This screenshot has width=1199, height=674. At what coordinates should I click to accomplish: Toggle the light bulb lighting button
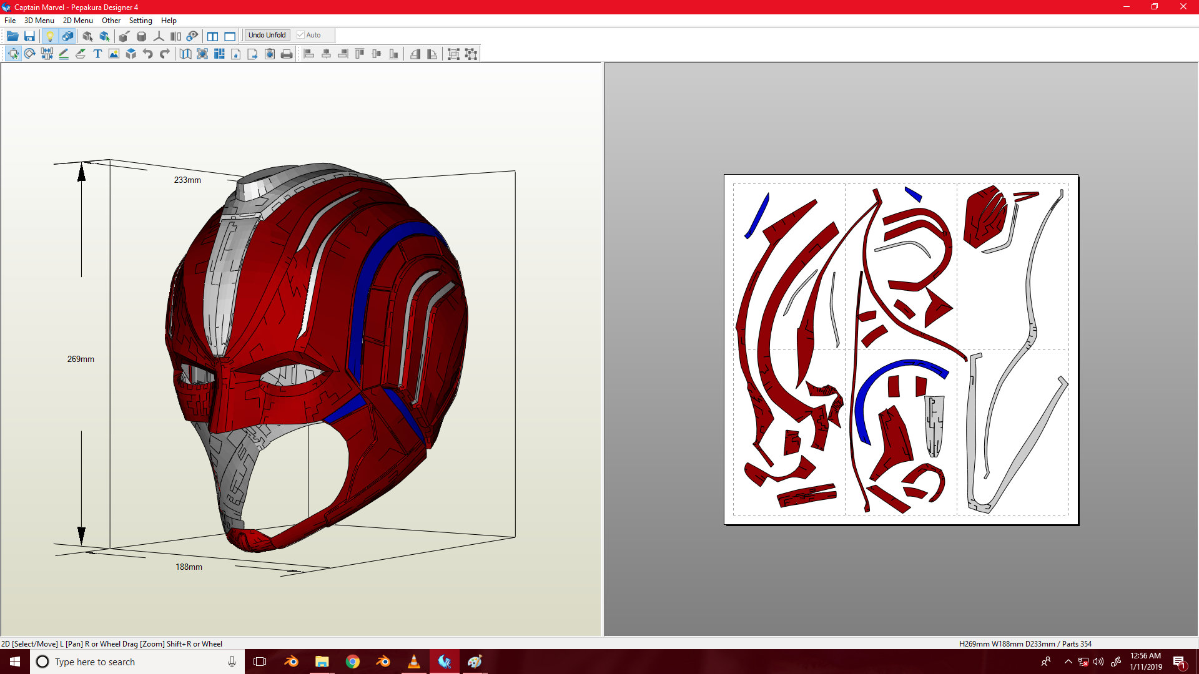pos(50,36)
